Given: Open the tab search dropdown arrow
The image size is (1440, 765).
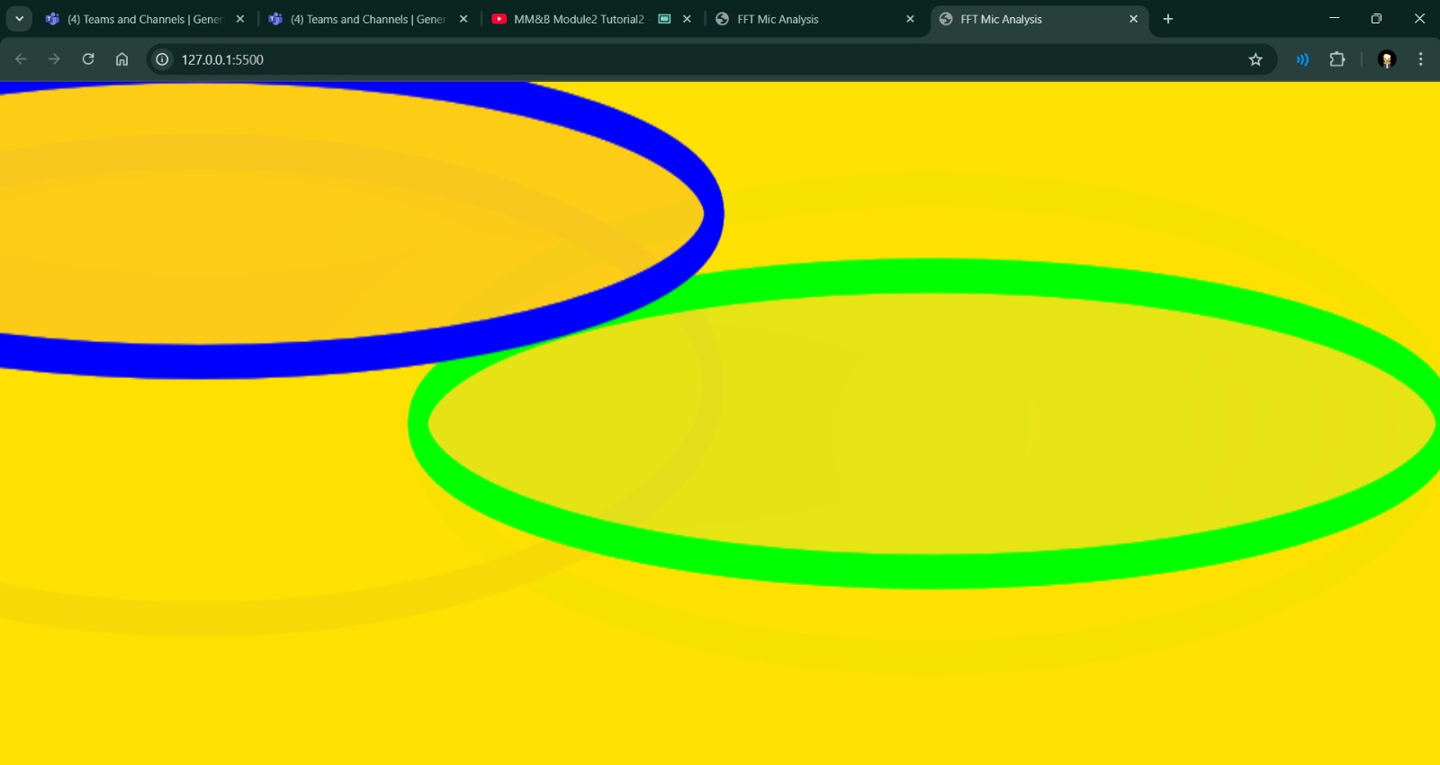Looking at the screenshot, I should point(19,19).
